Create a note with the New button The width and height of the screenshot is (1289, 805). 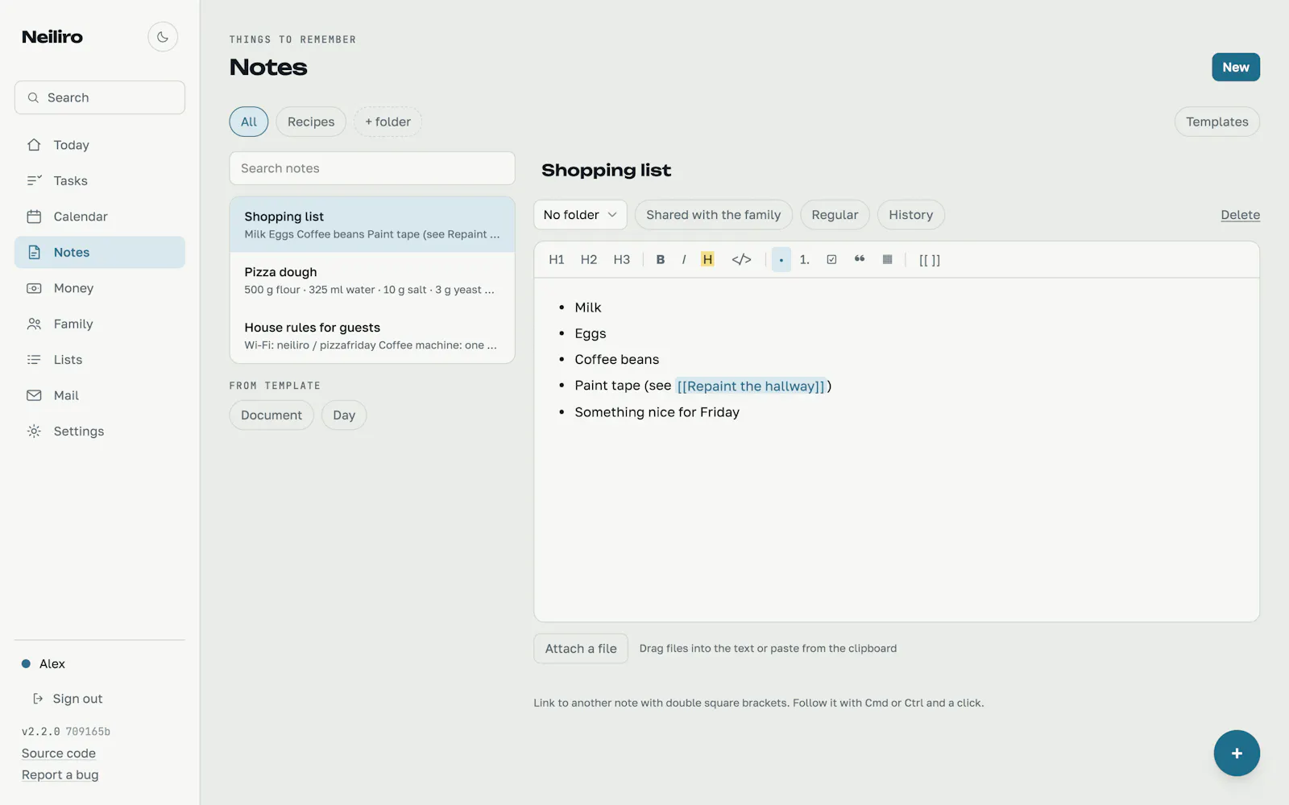tap(1236, 68)
